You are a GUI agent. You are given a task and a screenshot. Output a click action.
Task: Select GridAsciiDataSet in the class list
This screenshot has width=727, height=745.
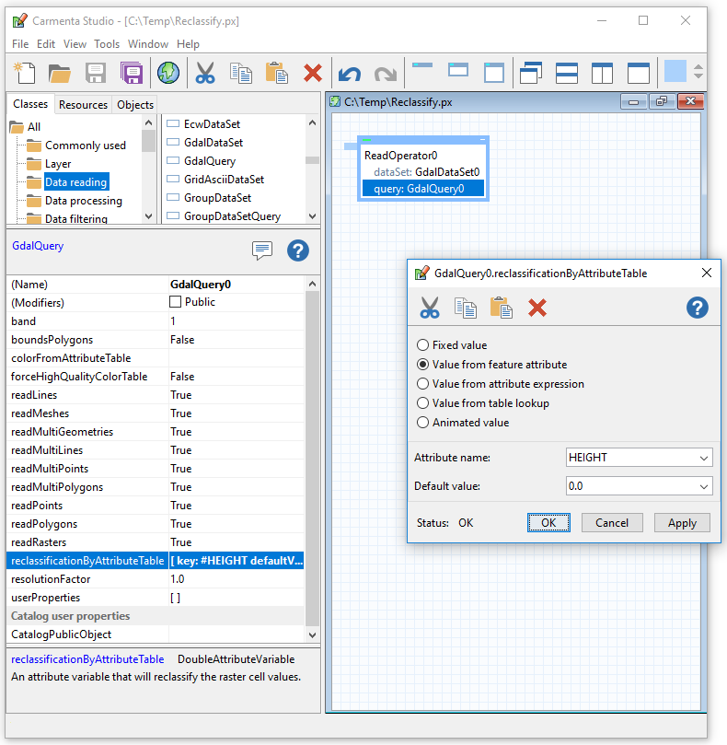click(x=224, y=180)
